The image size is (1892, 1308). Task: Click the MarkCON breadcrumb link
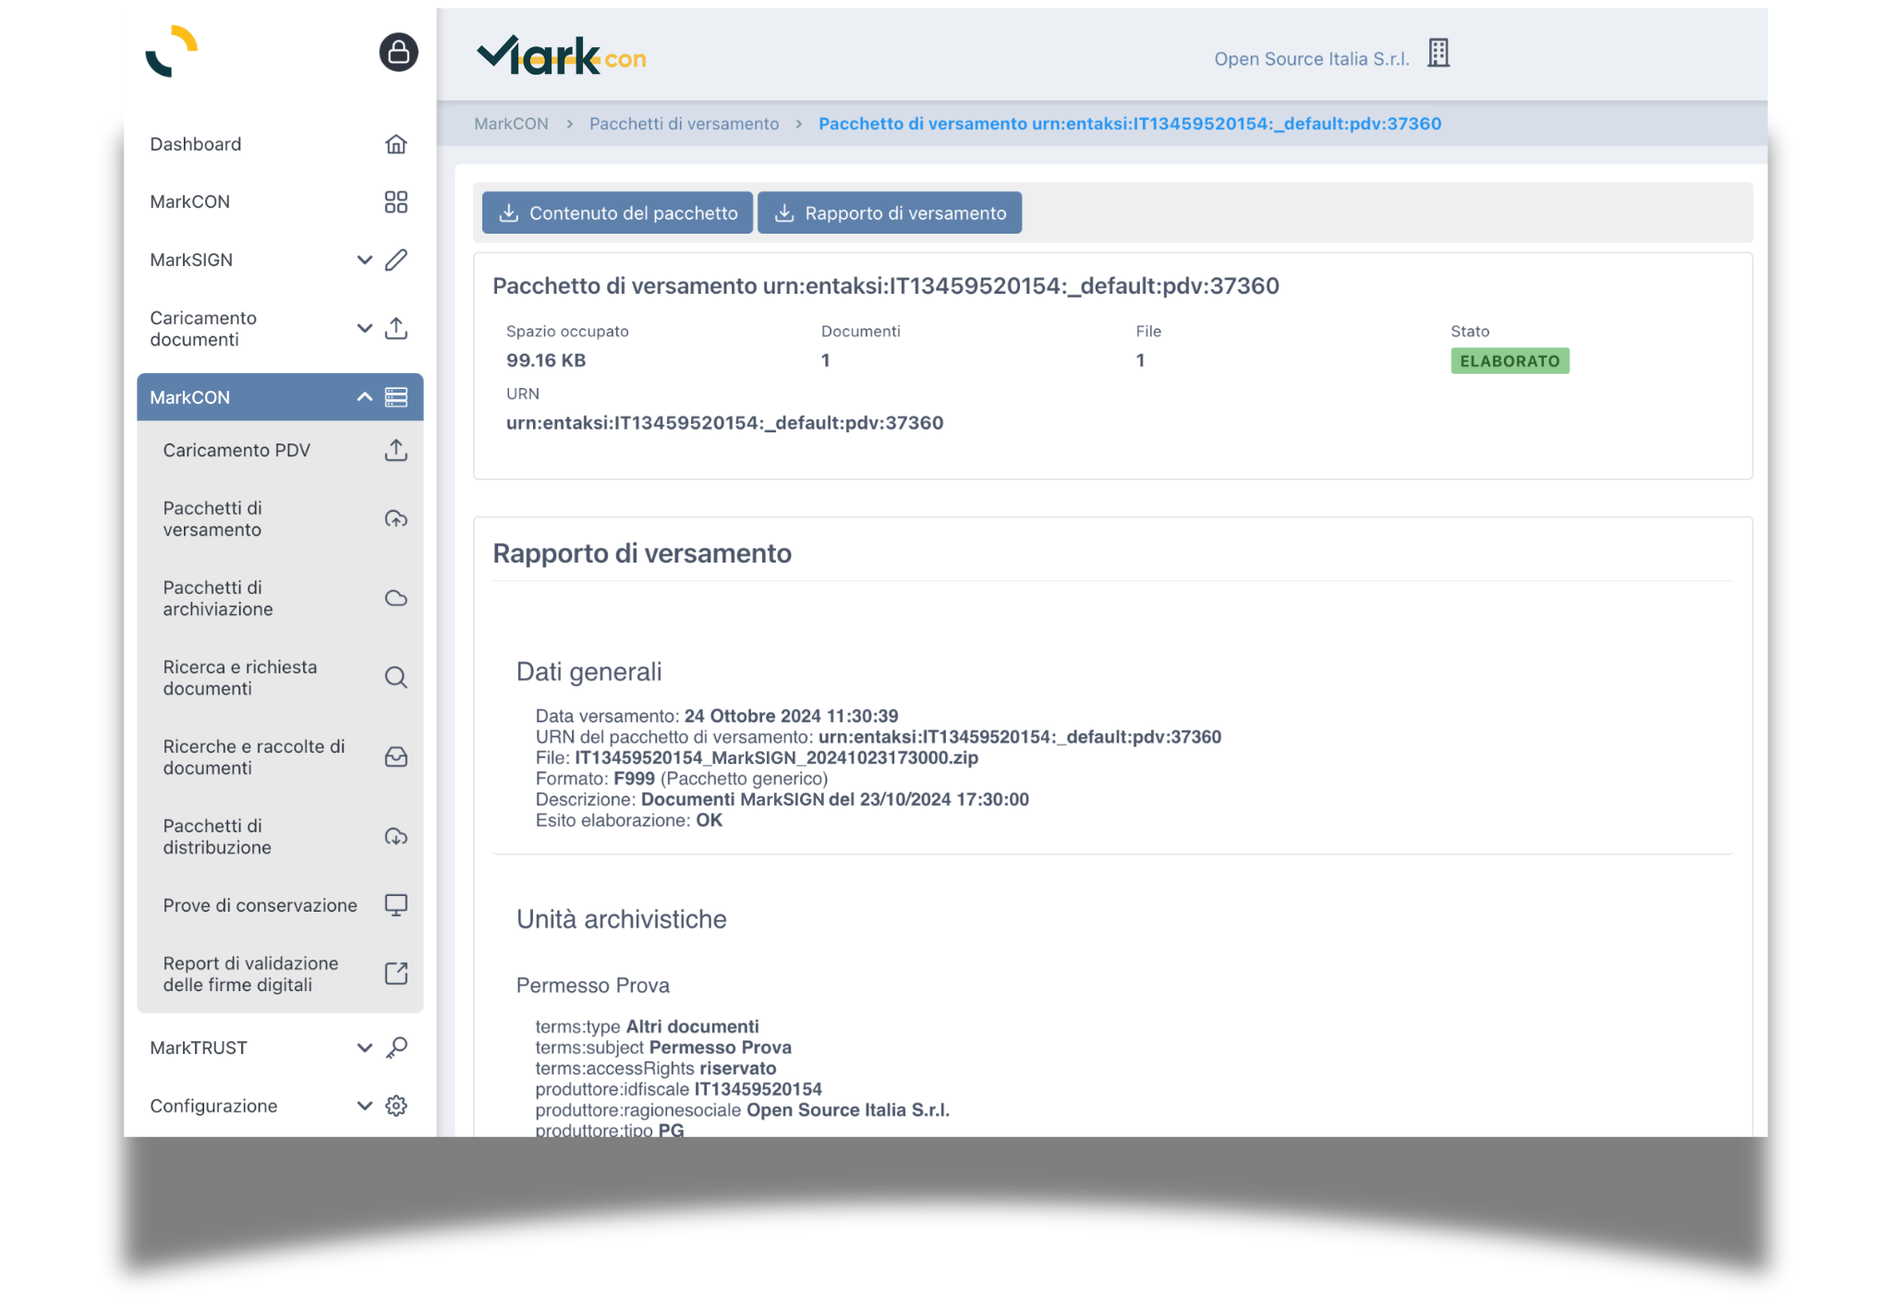click(x=511, y=124)
